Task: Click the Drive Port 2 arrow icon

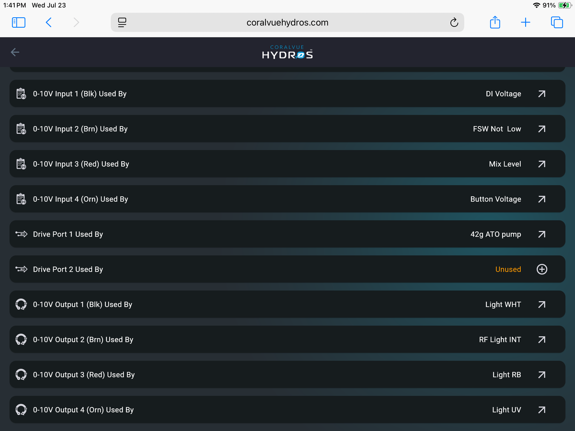Action: pyautogui.click(x=21, y=269)
